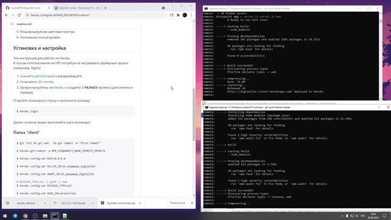Screen dimensions: 391x220
Task: Switch to the digiseller-server Heroku tab
Action: pyautogui.click(x=76, y=8)
